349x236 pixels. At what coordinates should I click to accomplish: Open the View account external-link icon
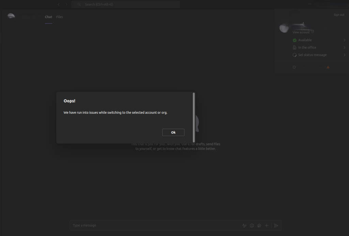coord(312,32)
